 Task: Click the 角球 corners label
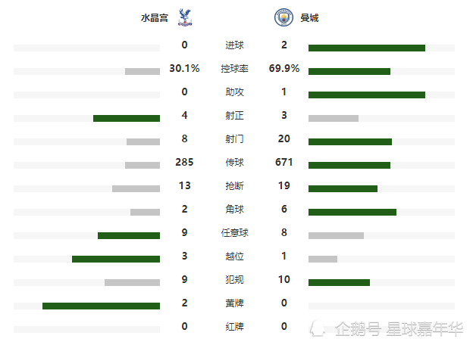[234, 210]
